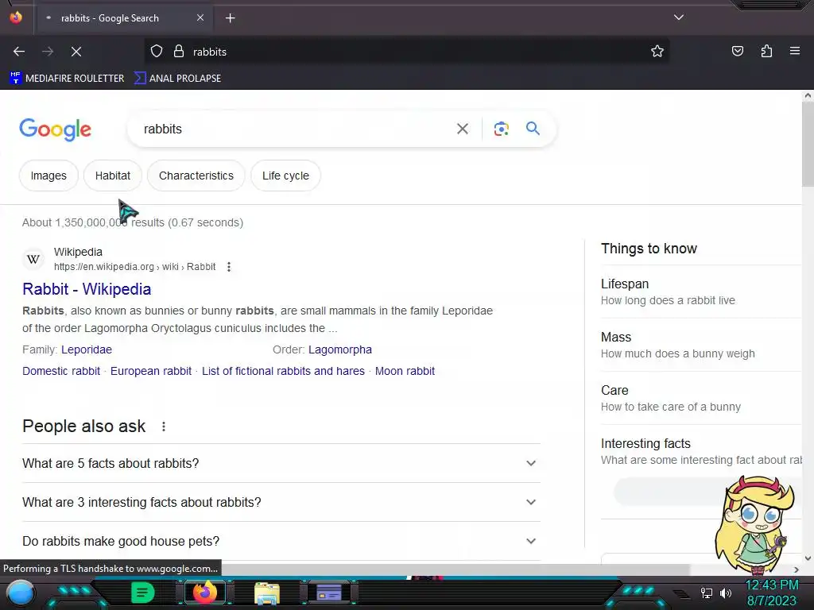Open volume speaker icon in tray
Viewport: 814px width, 610px height.
pos(725,593)
